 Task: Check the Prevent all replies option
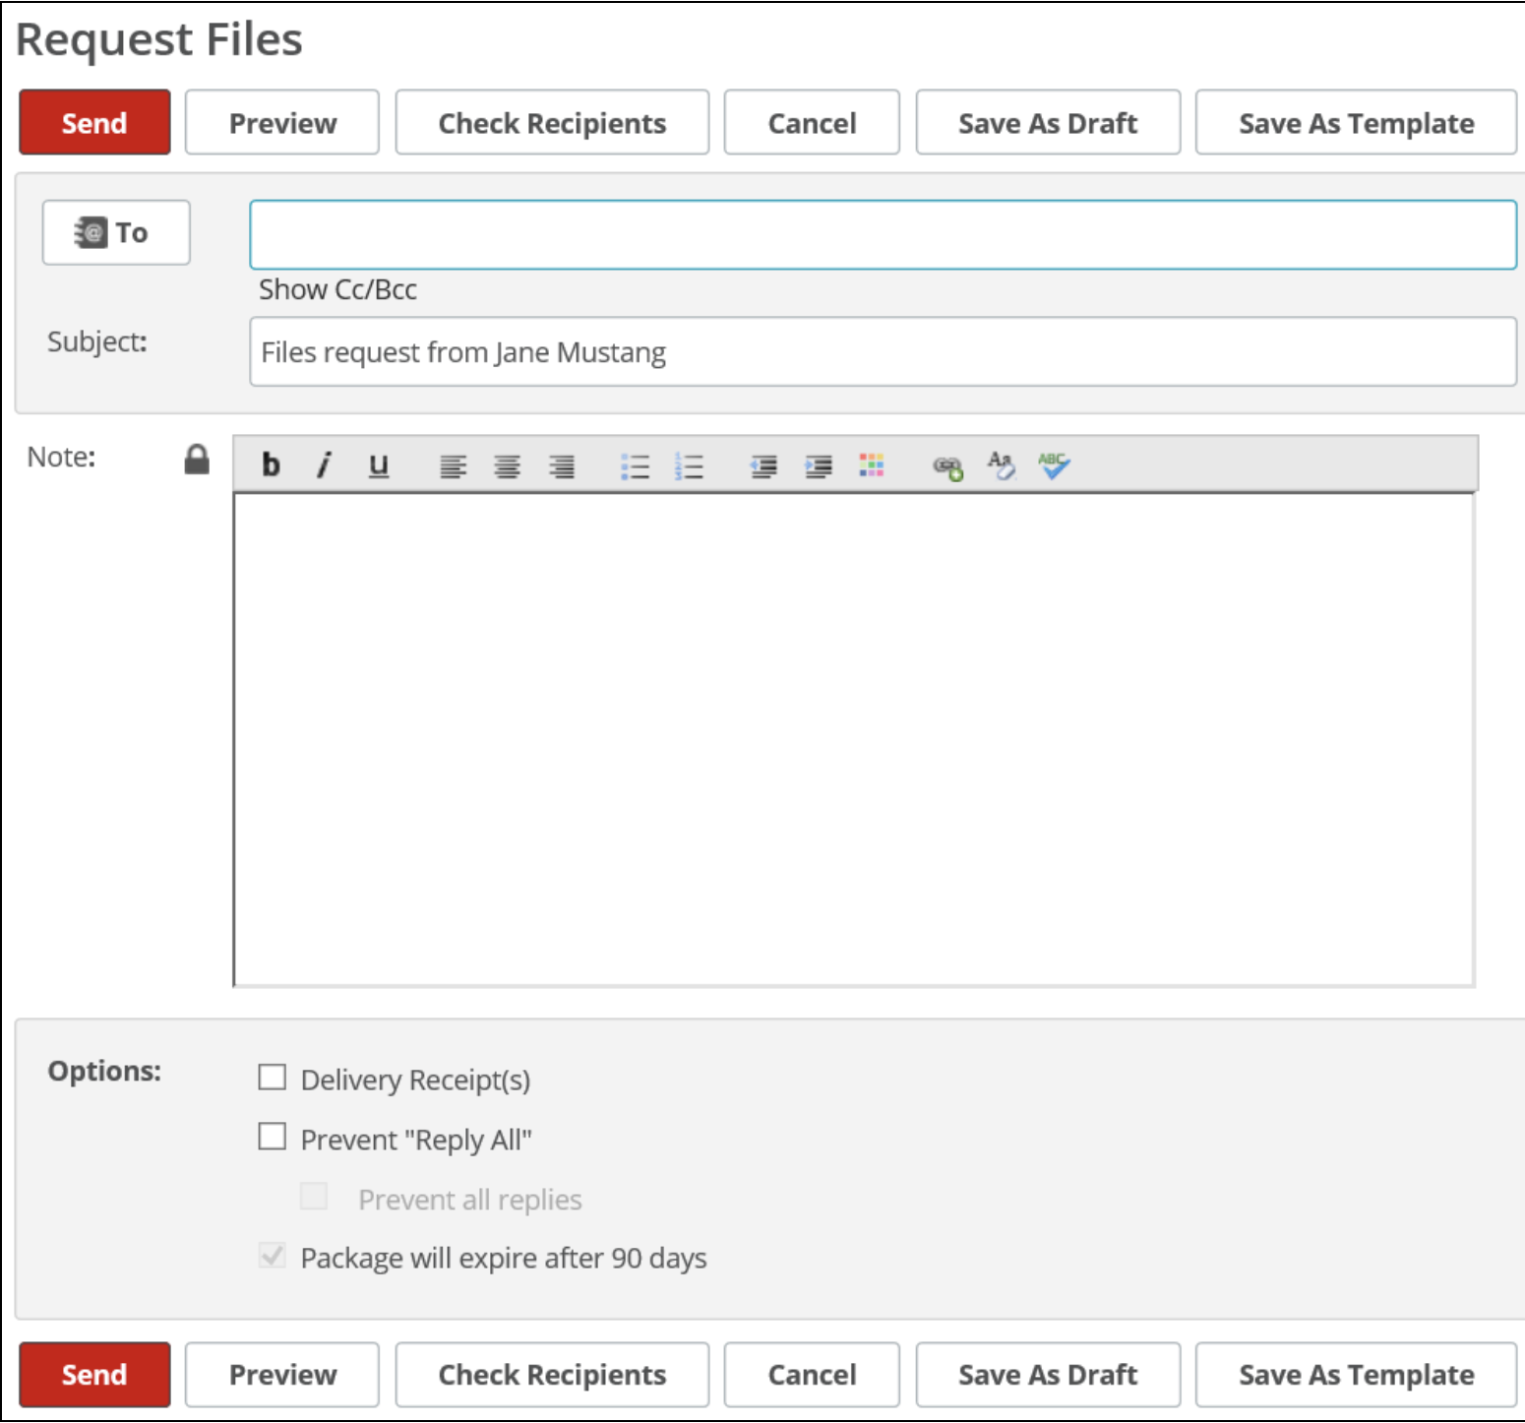tap(314, 1196)
